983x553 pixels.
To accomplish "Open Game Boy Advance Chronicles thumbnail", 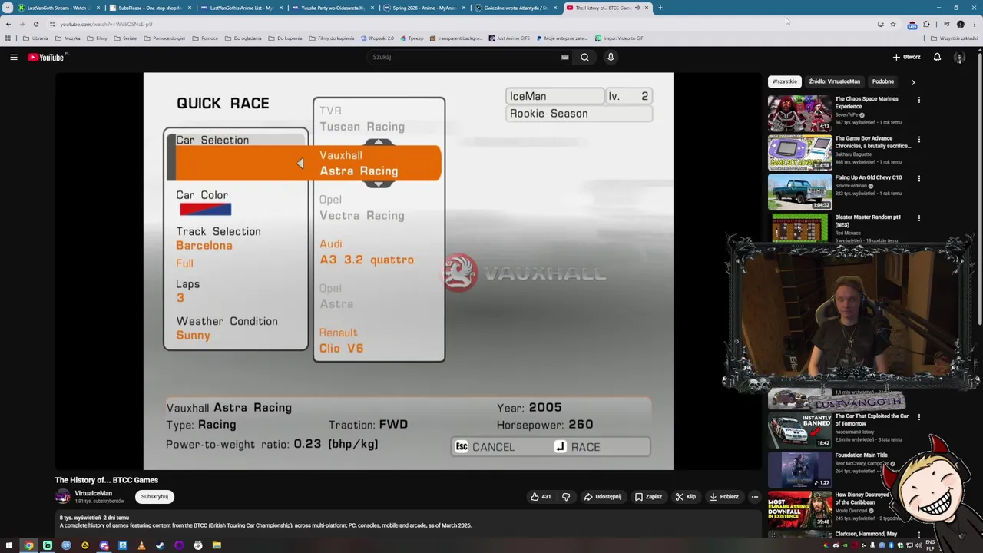I will [799, 153].
